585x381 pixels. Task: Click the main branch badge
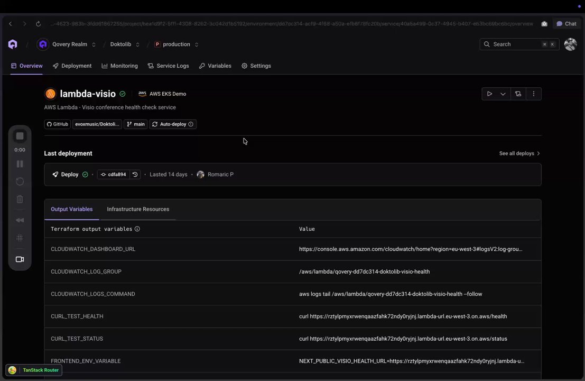[135, 124]
